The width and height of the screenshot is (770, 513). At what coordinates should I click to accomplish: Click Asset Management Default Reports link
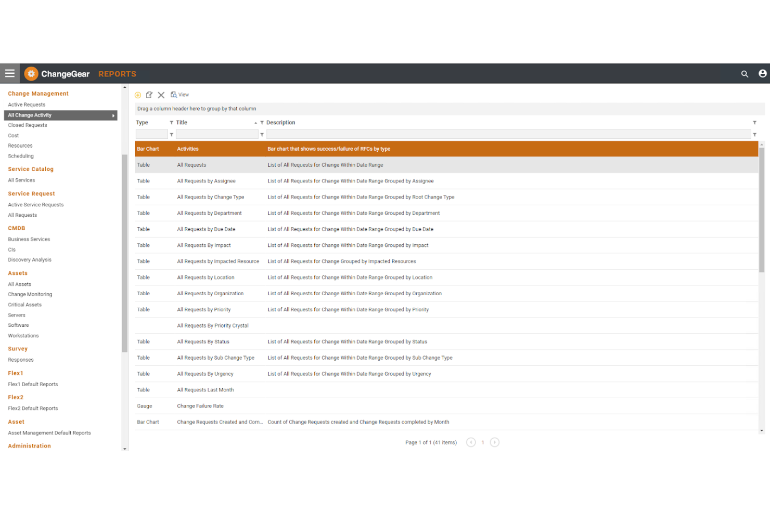pos(49,432)
